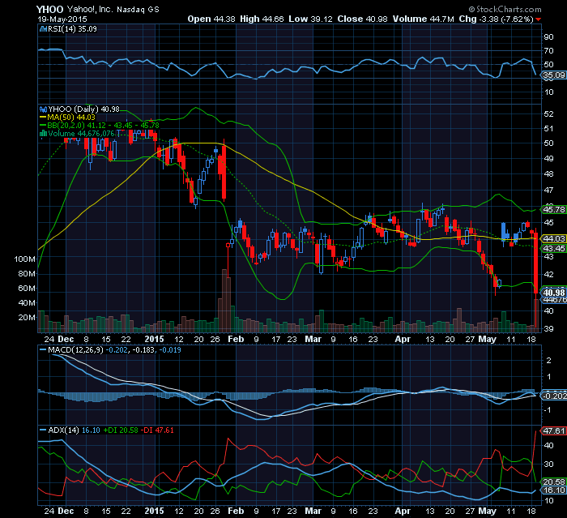This screenshot has height=518, width=567.
Task: Click the +DI 20.58 legend label
Action: click(121, 430)
